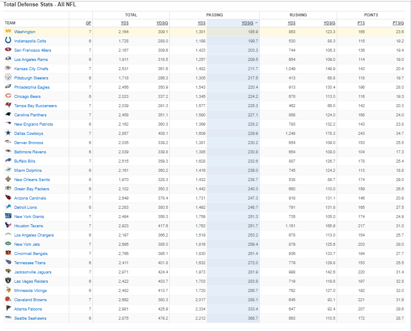The height and width of the screenshot is (331, 411).
Task: Open the Pittsburgh Steelers link
Action: (x=31, y=78)
